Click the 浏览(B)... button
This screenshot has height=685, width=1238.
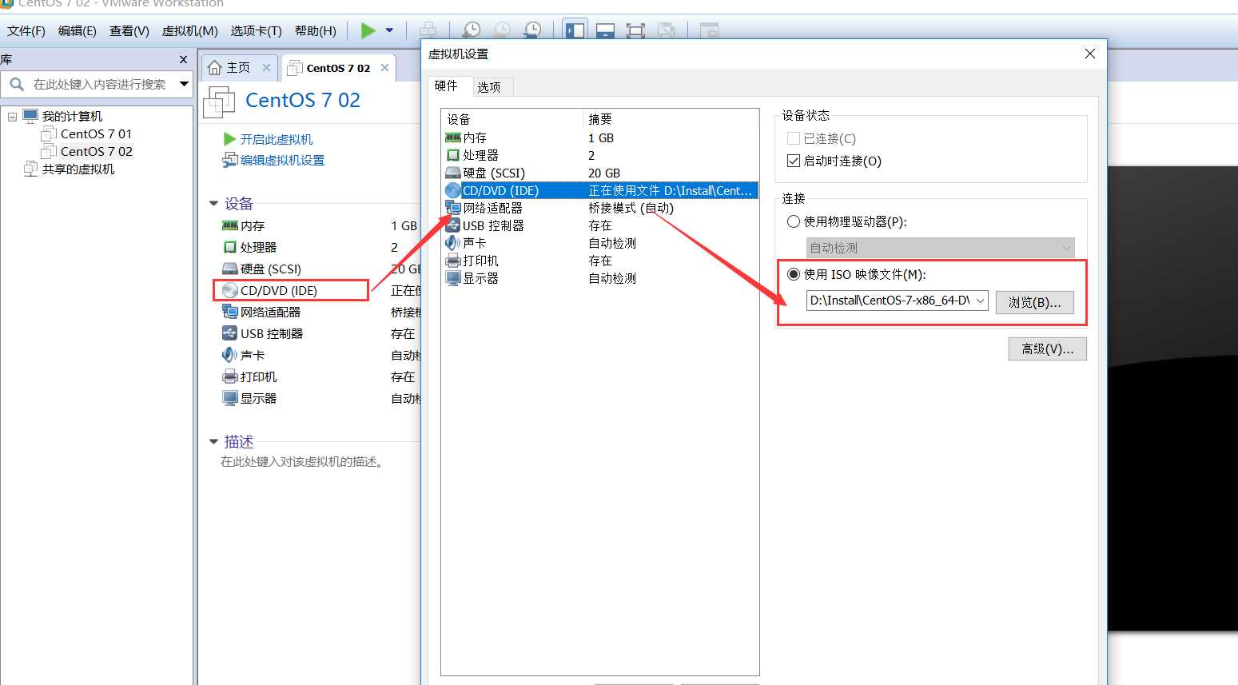[x=1034, y=302]
